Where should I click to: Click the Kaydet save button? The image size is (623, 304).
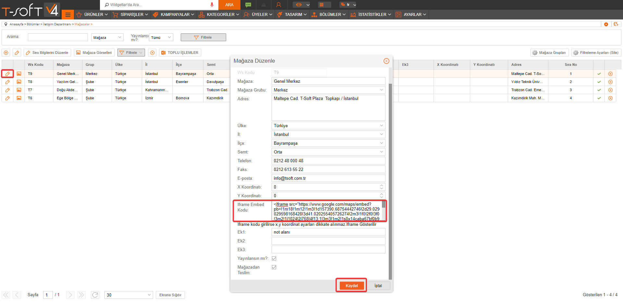352,286
